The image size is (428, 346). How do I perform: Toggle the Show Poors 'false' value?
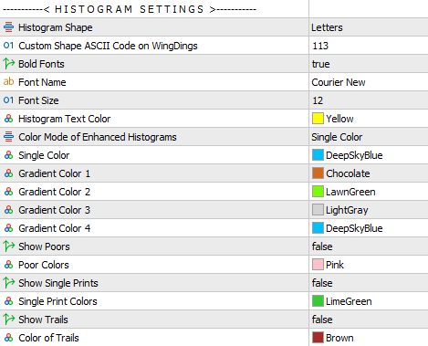click(x=322, y=246)
